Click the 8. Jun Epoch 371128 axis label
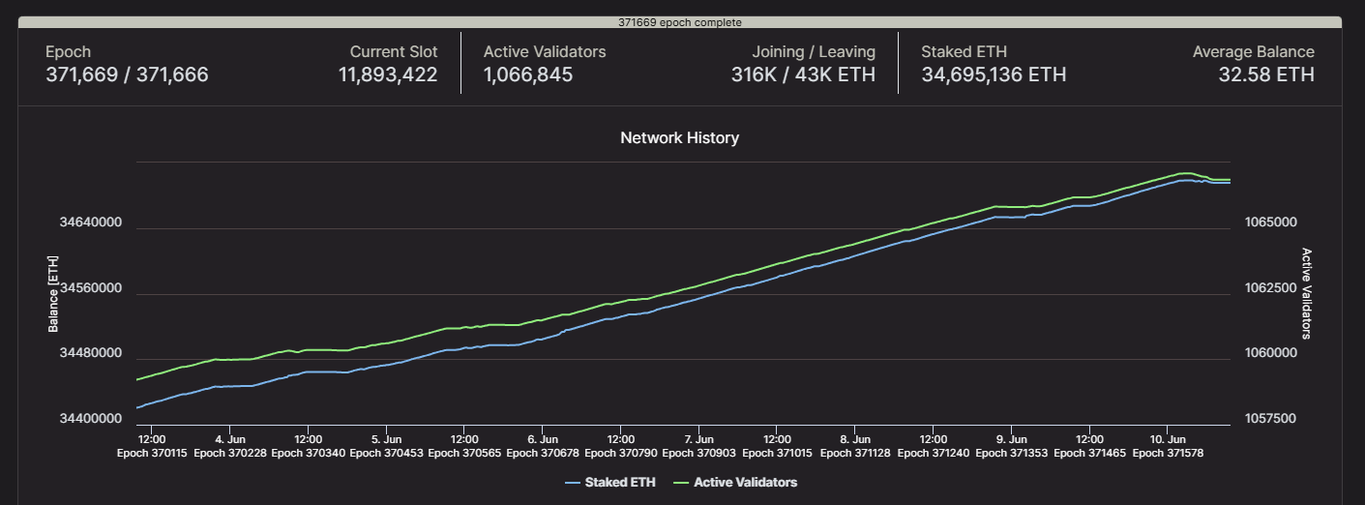 pos(855,445)
